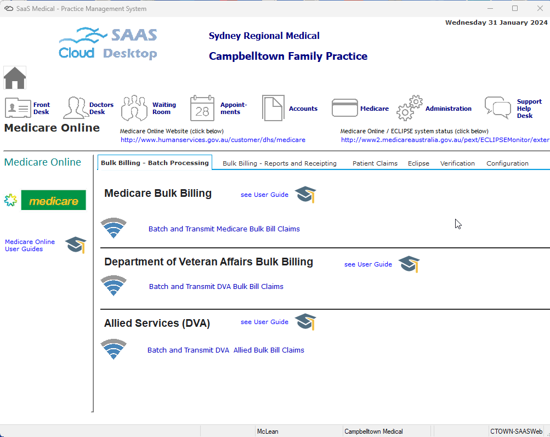Maximize the SaaS Medical window
Viewport: 550px width, 437px height.
(515, 8)
